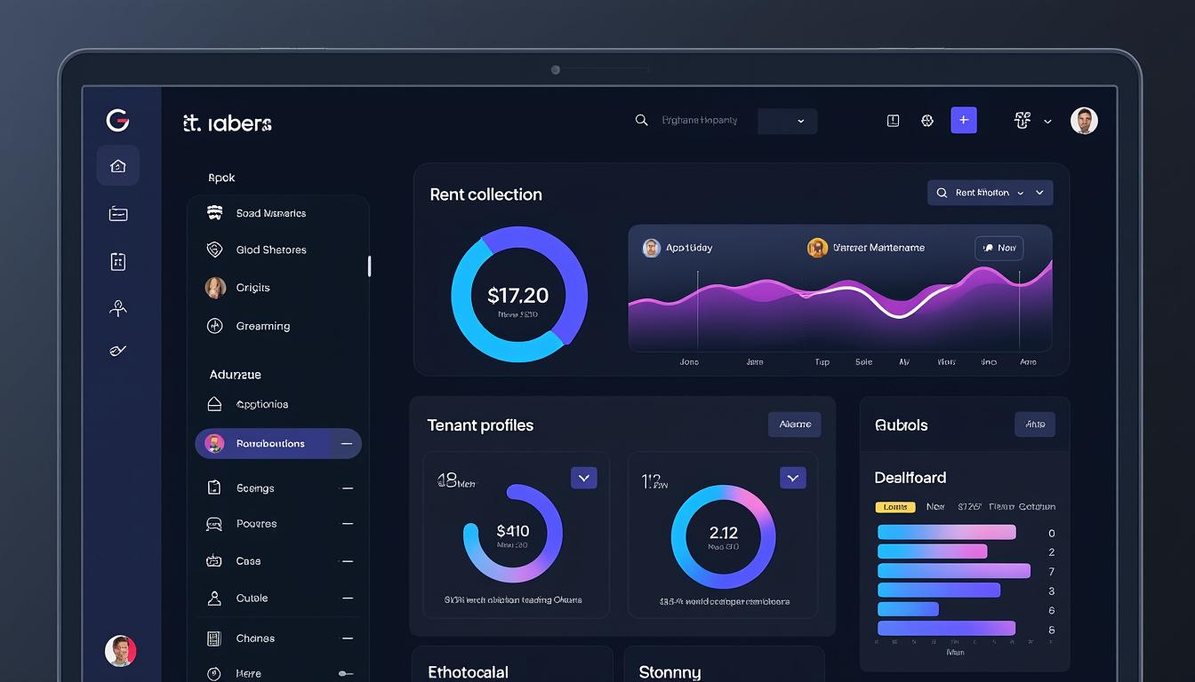Click the Dealfoard bar with value 7
1195x682 pixels.
coord(953,571)
